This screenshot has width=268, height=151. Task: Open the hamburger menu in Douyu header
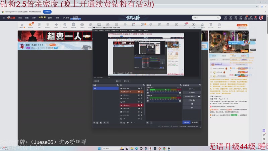tap(4, 18)
